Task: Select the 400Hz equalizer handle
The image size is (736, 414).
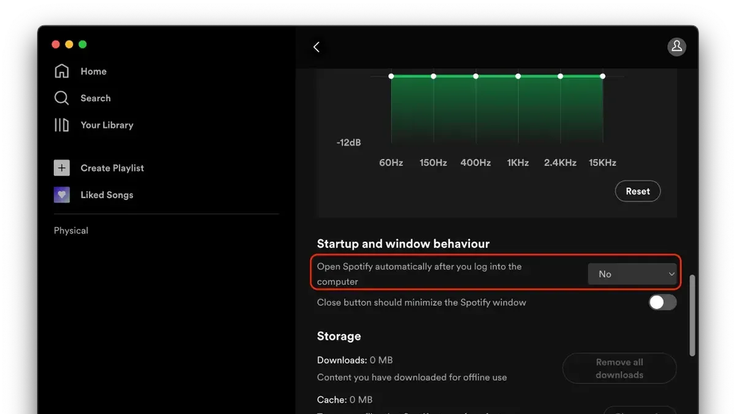Action: click(476, 76)
